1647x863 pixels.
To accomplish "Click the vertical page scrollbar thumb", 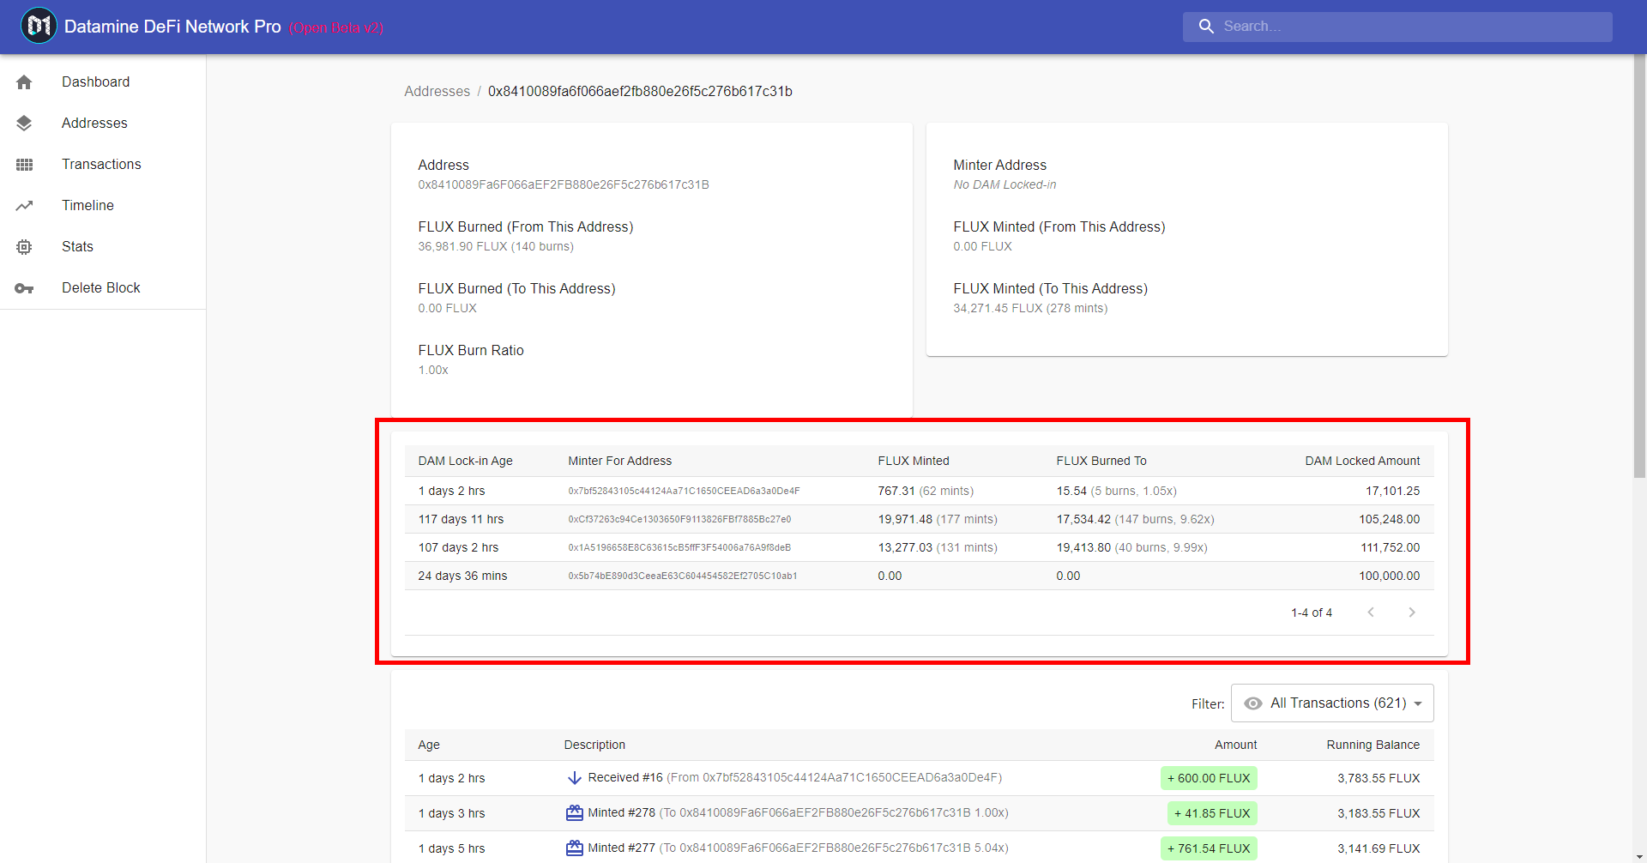I will [x=1639, y=266].
